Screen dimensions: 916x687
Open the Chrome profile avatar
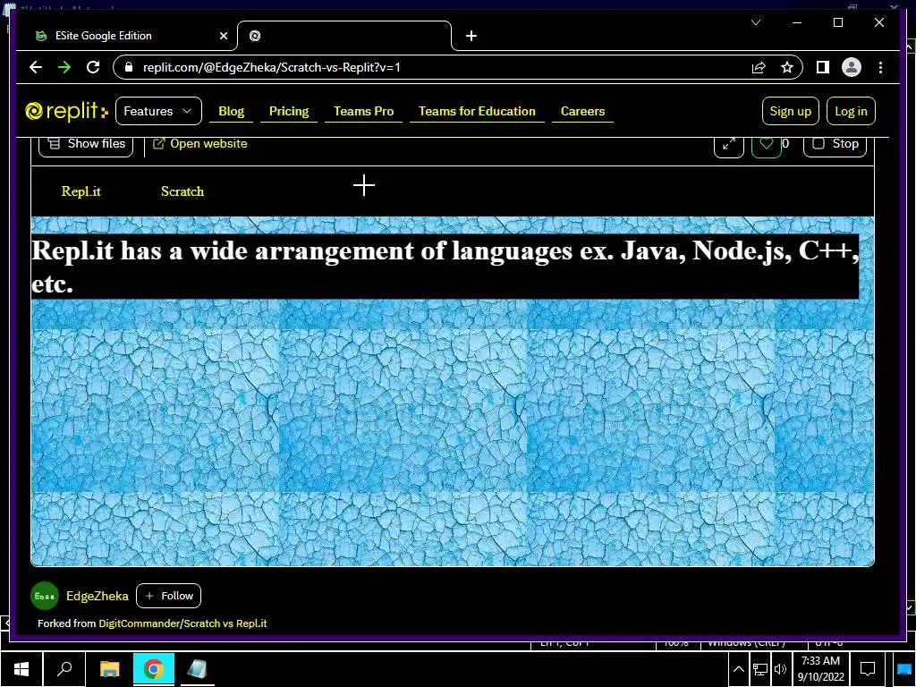pyautogui.click(x=852, y=67)
